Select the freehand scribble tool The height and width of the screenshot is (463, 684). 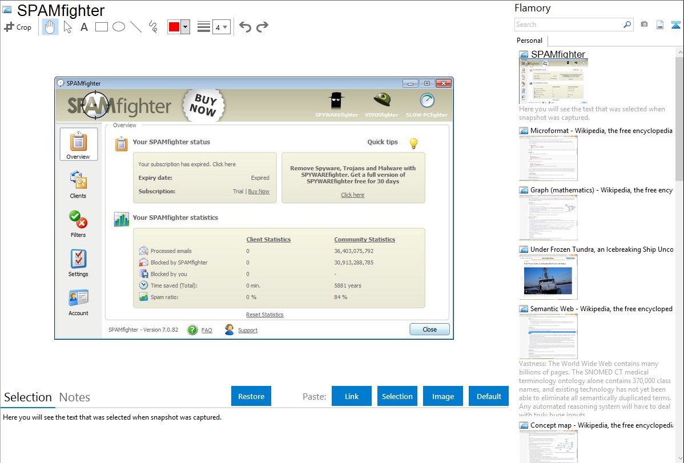click(x=152, y=27)
